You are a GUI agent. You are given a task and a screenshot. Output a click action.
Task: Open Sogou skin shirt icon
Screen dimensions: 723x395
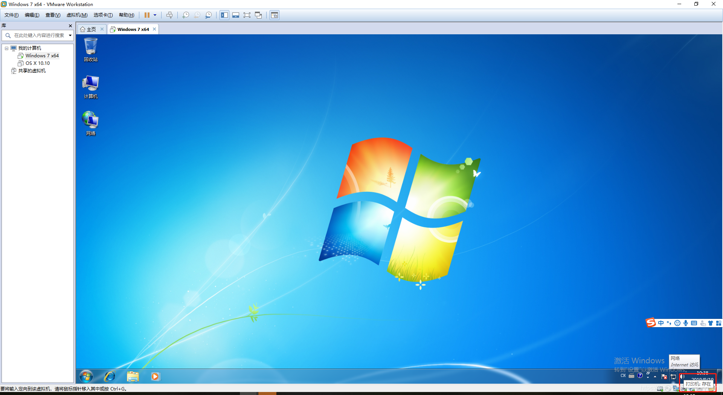pos(711,323)
